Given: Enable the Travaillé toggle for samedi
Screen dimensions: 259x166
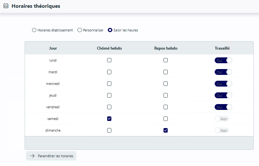Looking at the screenshot, I should click(x=222, y=119).
